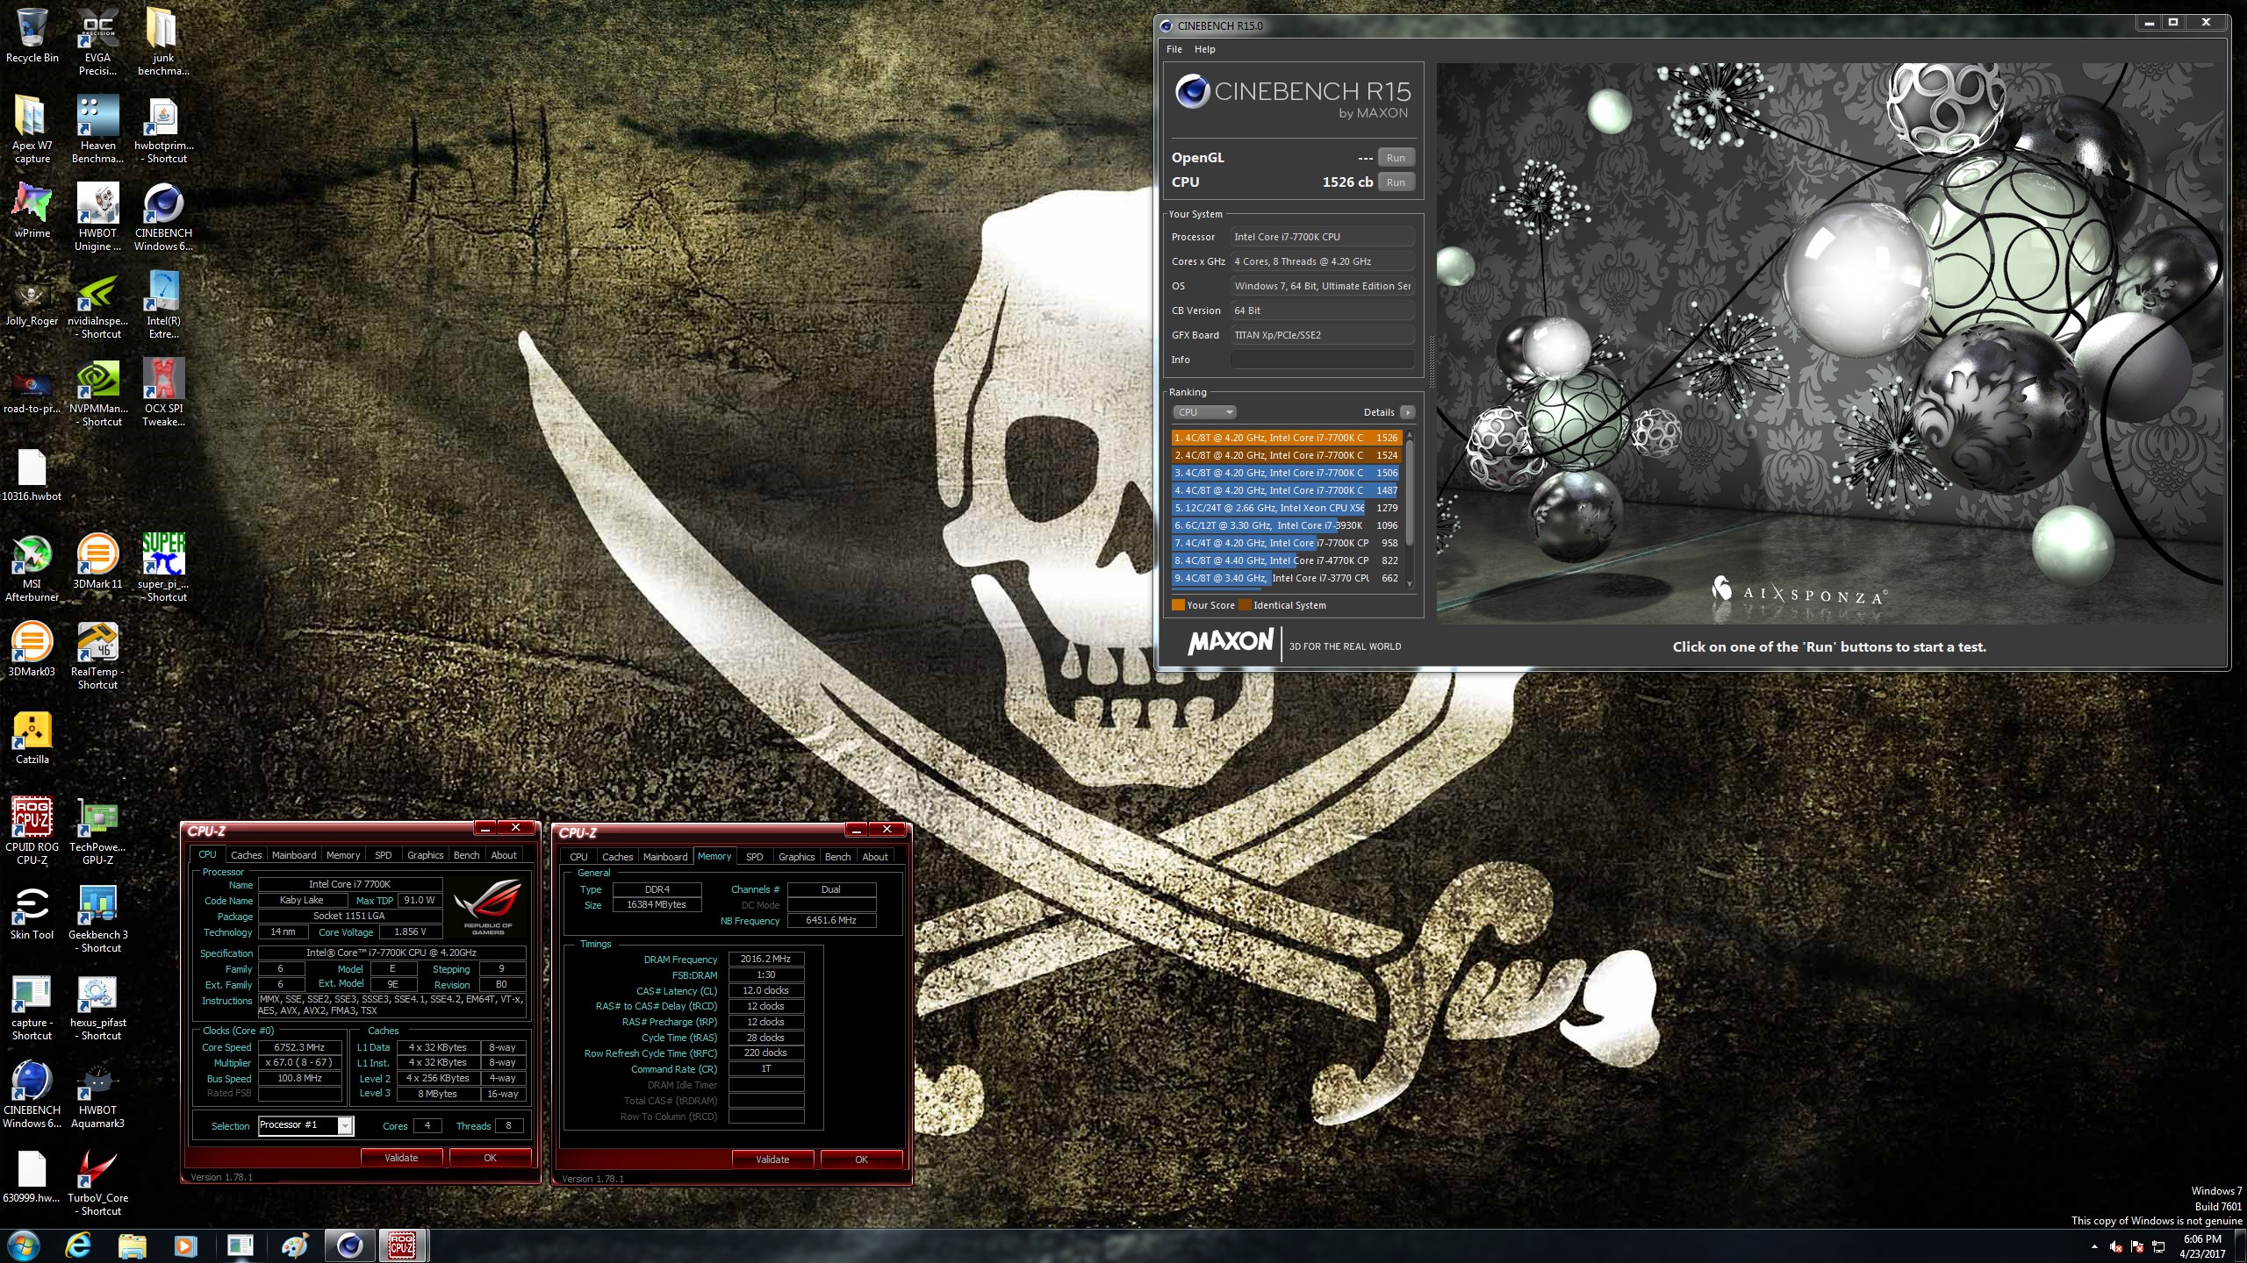Open Intel(R) Extreme utility icon
Viewport: 2247px width, 1263px height.
tap(163, 305)
